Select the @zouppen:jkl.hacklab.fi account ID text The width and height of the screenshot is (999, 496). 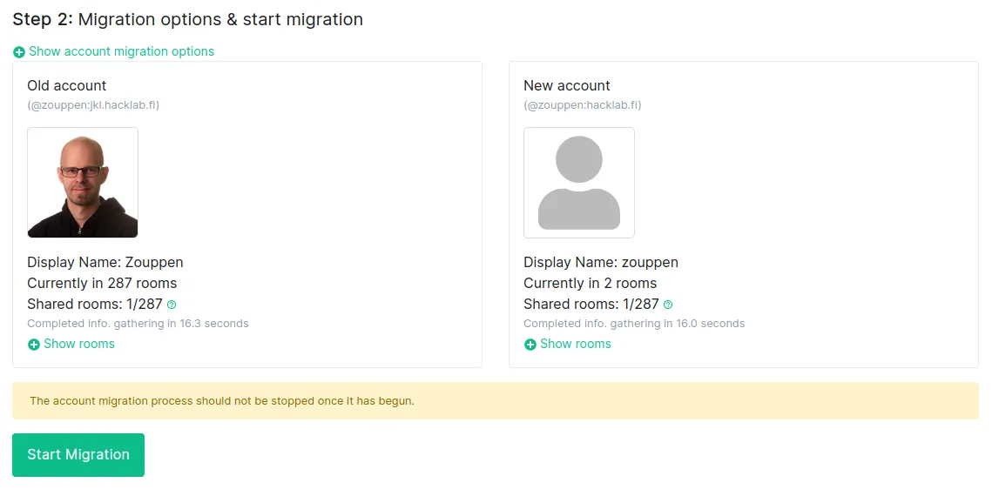tap(93, 105)
